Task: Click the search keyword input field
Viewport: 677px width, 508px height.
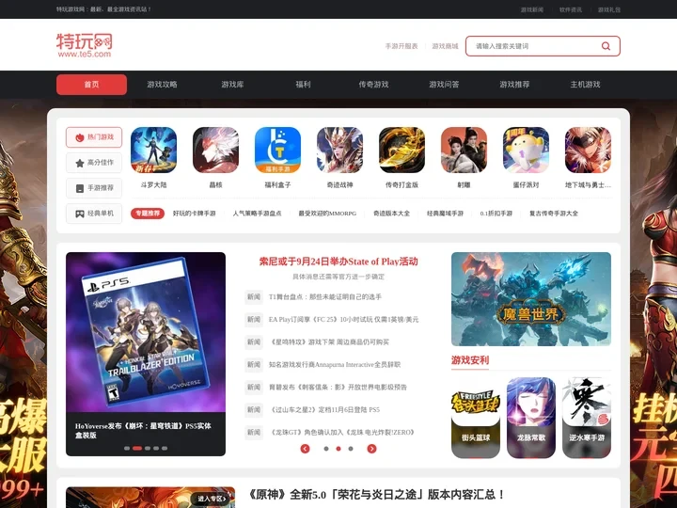Action: [533, 46]
